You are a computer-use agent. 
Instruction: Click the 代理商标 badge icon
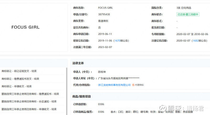click(138, 85)
